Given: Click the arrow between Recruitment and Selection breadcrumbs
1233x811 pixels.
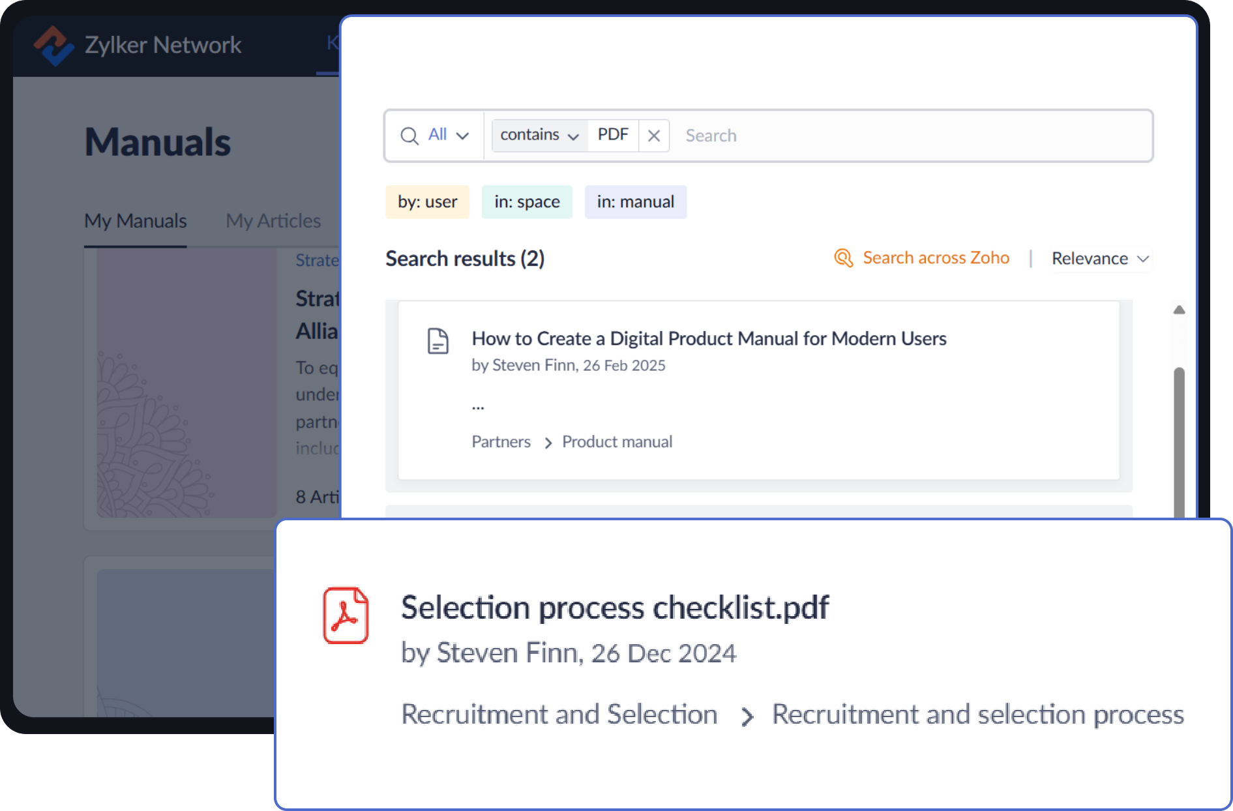Looking at the screenshot, I should [x=745, y=716].
